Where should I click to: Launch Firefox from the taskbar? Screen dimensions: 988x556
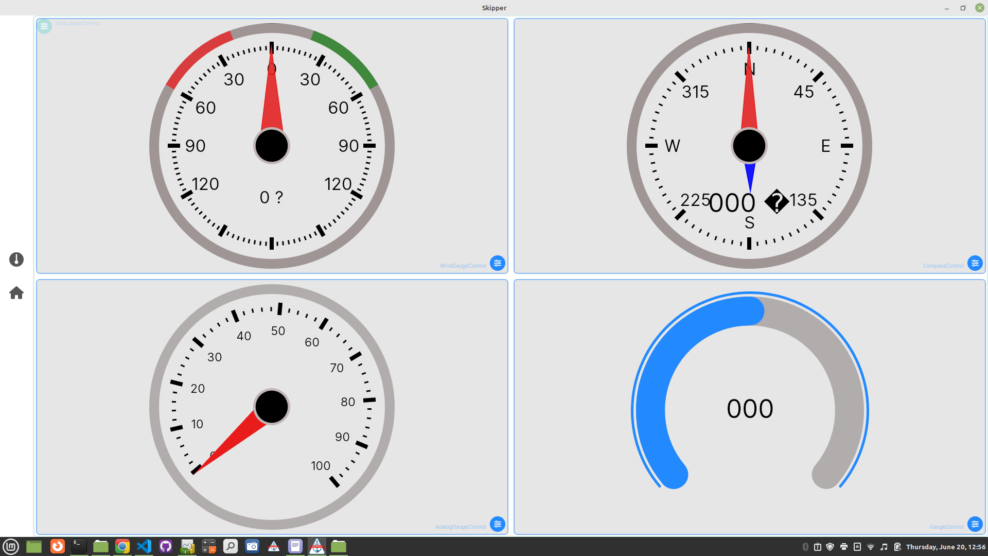click(58, 546)
